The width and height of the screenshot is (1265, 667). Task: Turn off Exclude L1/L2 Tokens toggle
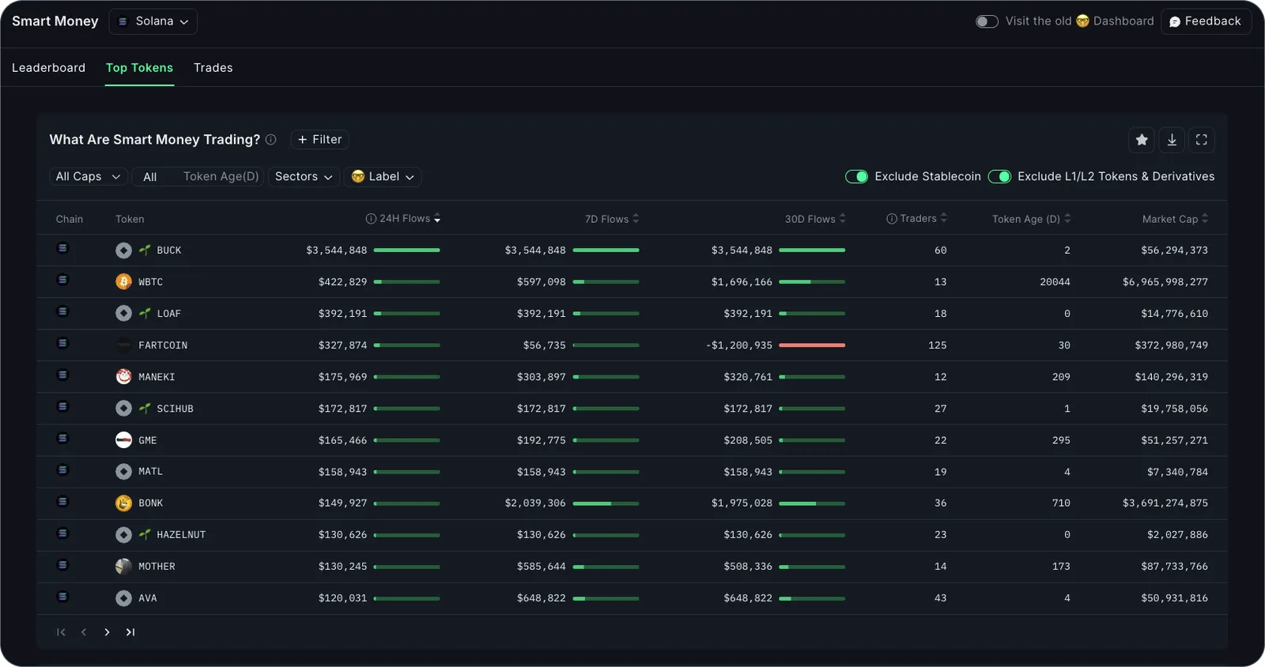click(x=999, y=177)
